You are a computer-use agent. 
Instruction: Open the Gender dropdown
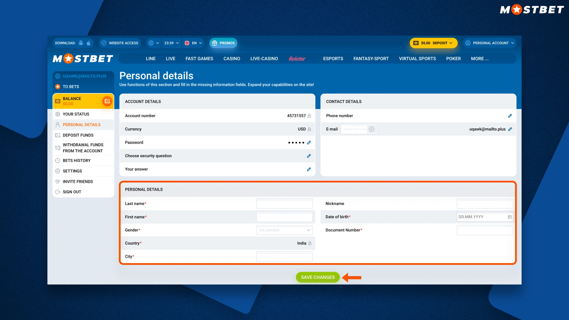(x=284, y=230)
